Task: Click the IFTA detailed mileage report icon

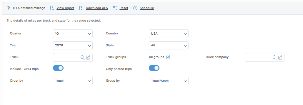Action: pyautogui.click(x=9, y=8)
